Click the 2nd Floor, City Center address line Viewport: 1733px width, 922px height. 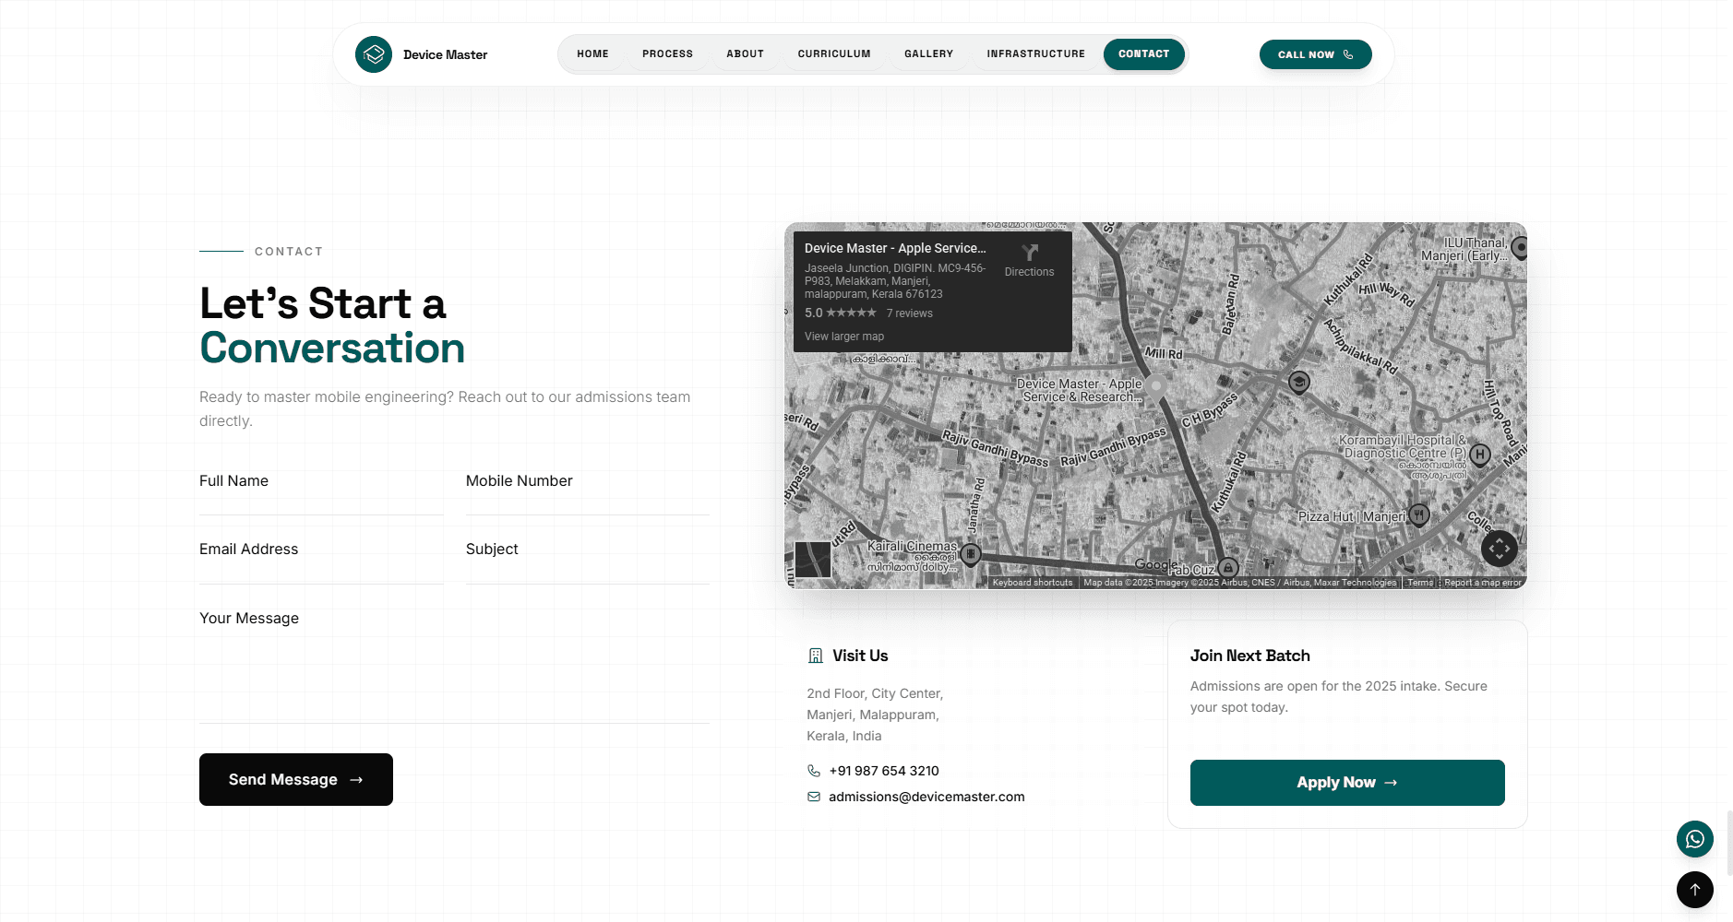[x=875, y=693]
